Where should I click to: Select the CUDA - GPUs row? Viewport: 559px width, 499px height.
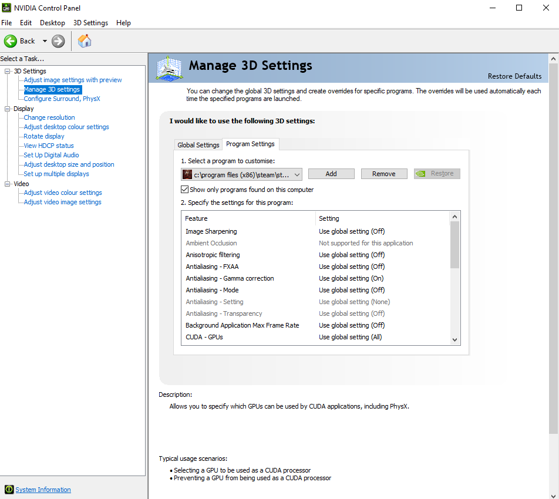coord(315,337)
